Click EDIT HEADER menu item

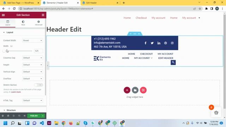(x=166, y=58)
